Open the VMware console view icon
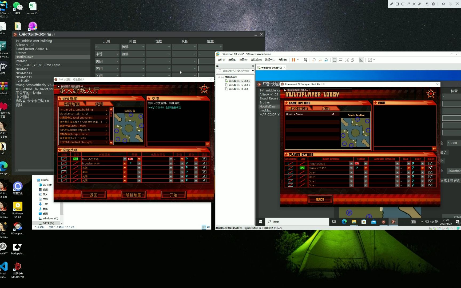 [x=361, y=60]
